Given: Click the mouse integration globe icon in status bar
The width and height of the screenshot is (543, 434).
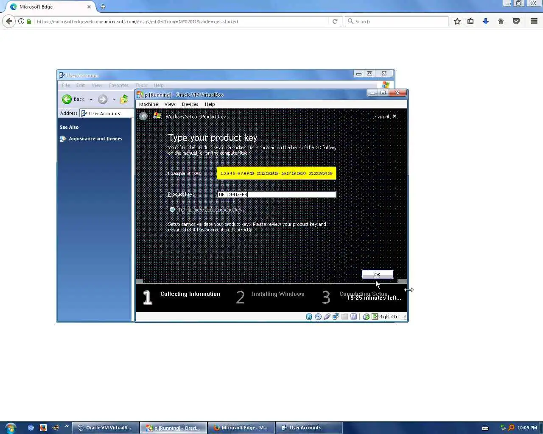Looking at the screenshot, I should [x=366, y=317].
